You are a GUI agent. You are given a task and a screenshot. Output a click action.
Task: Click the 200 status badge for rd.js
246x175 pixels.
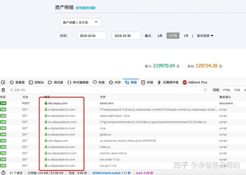click(x=3, y=128)
